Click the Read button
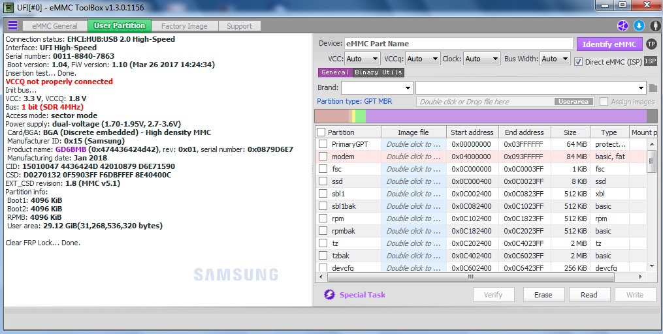The height and width of the screenshot is (334, 663). coord(589,295)
